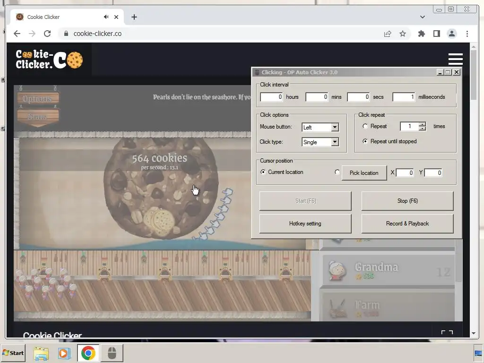Toggle Chrome side panel
The height and width of the screenshot is (363, 484).
tap(436, 34)
